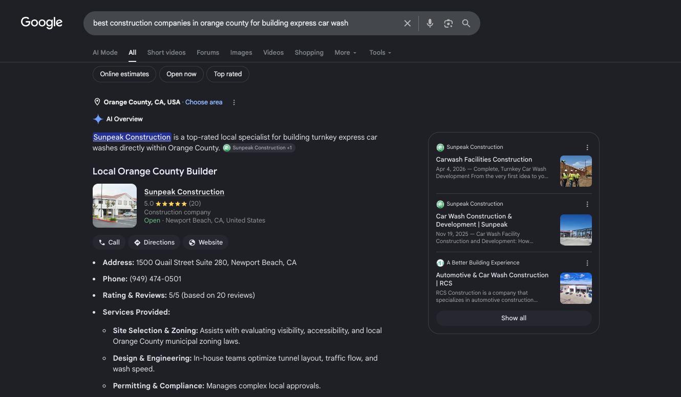
Task: Toggle the Open now filter chip
Action: [181, 74]
